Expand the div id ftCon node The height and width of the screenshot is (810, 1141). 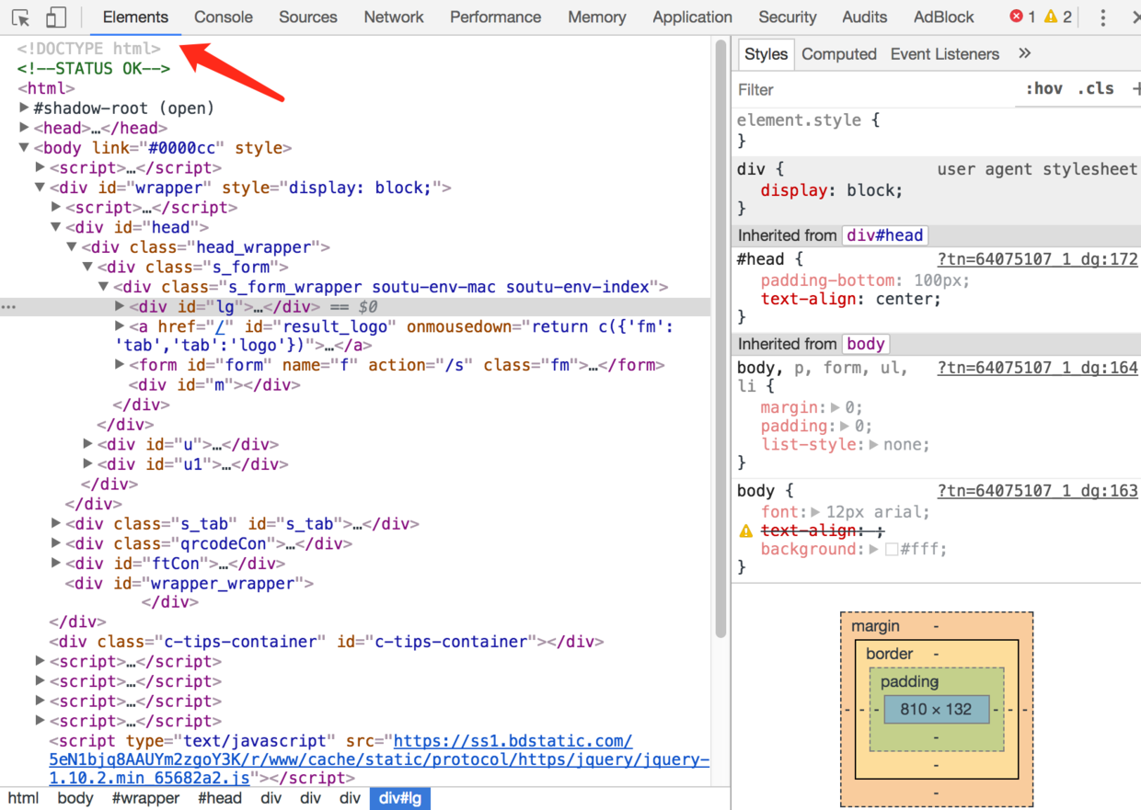56,564
